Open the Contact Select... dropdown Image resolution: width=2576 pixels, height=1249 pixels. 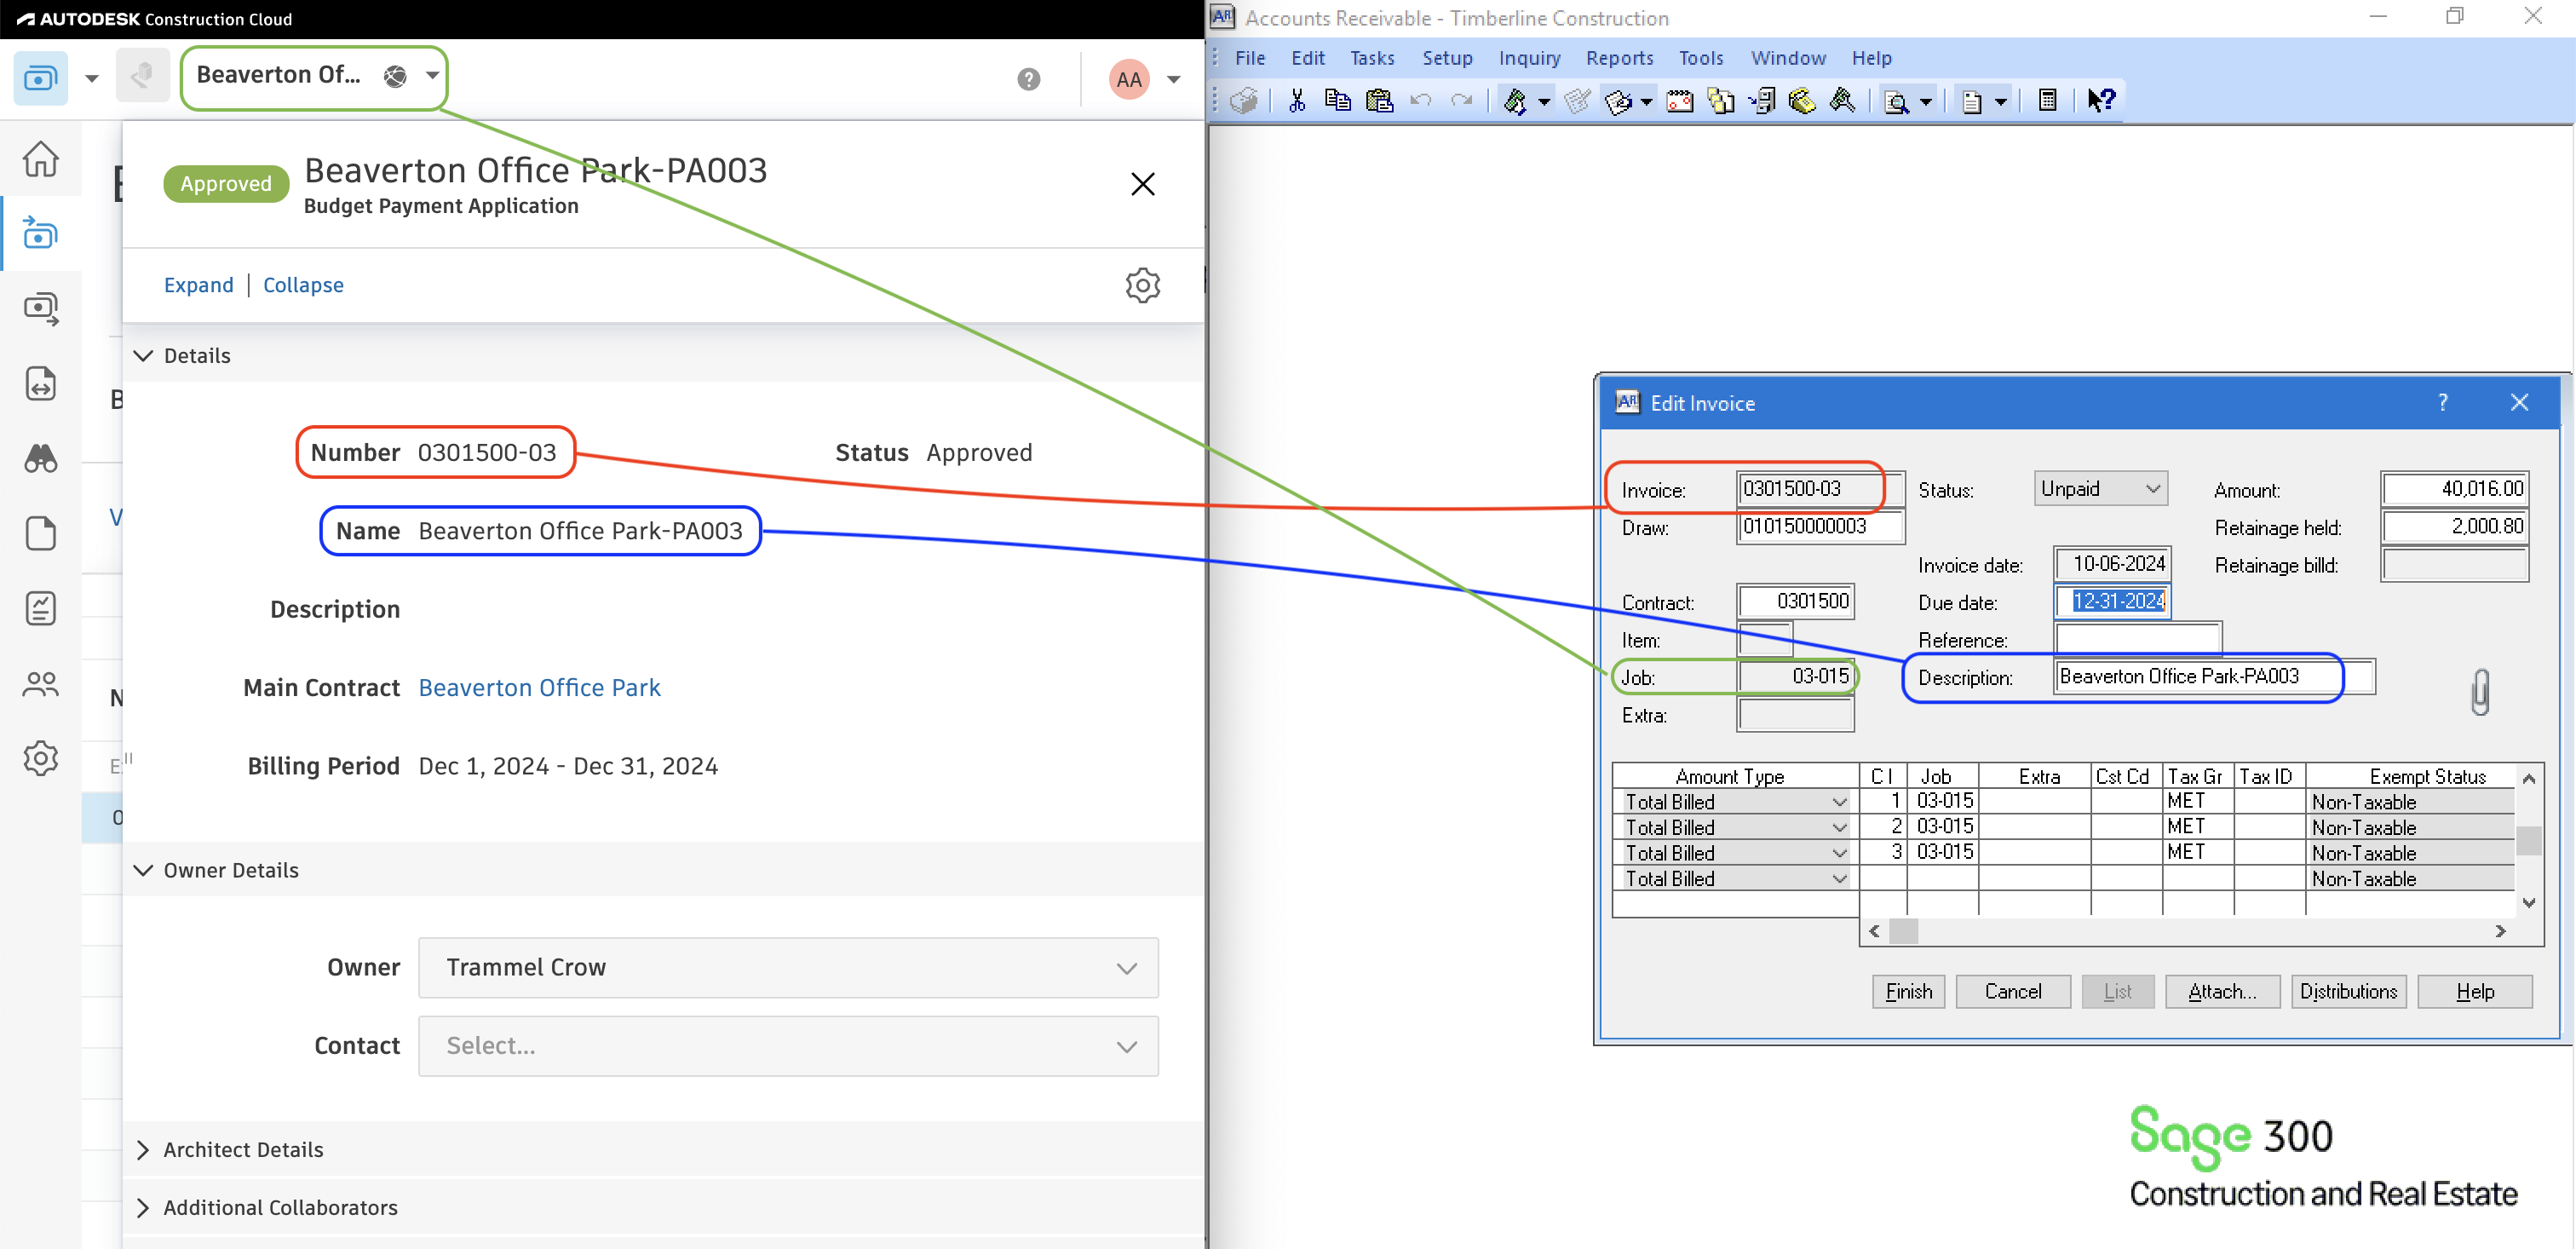point(788,1047)
